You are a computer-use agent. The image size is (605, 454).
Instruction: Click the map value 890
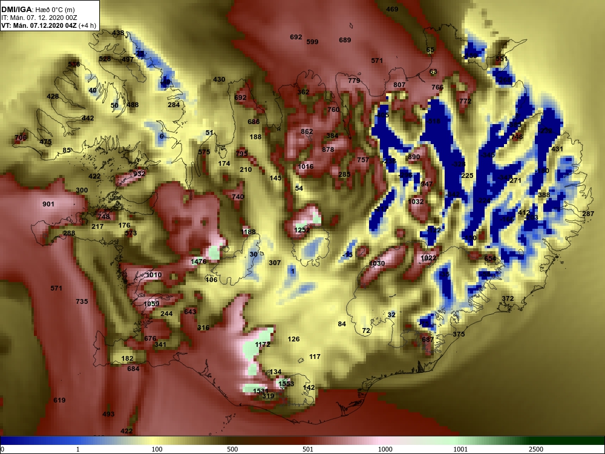point(414,157)
